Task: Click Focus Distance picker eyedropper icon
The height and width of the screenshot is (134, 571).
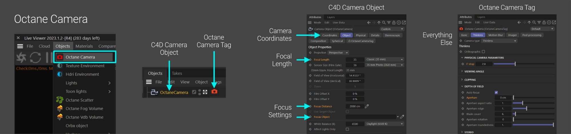Action: (367, 106)
